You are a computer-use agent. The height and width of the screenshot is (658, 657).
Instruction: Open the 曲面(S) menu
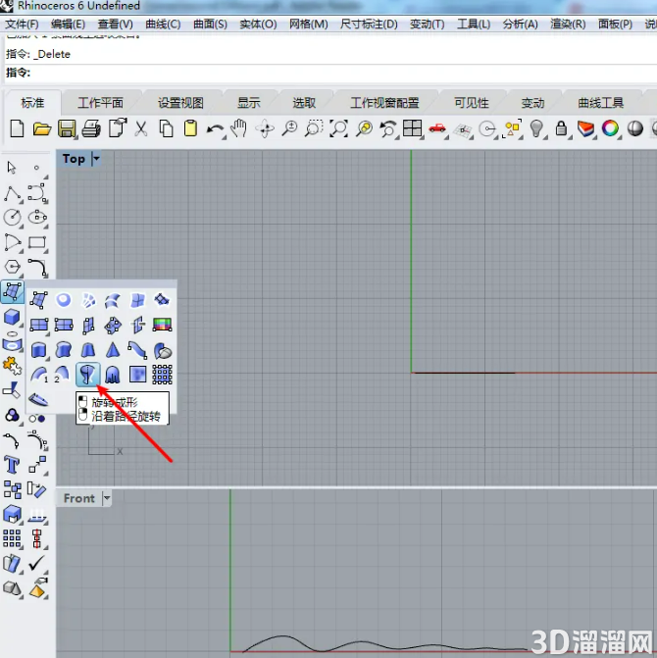(210, 24)
